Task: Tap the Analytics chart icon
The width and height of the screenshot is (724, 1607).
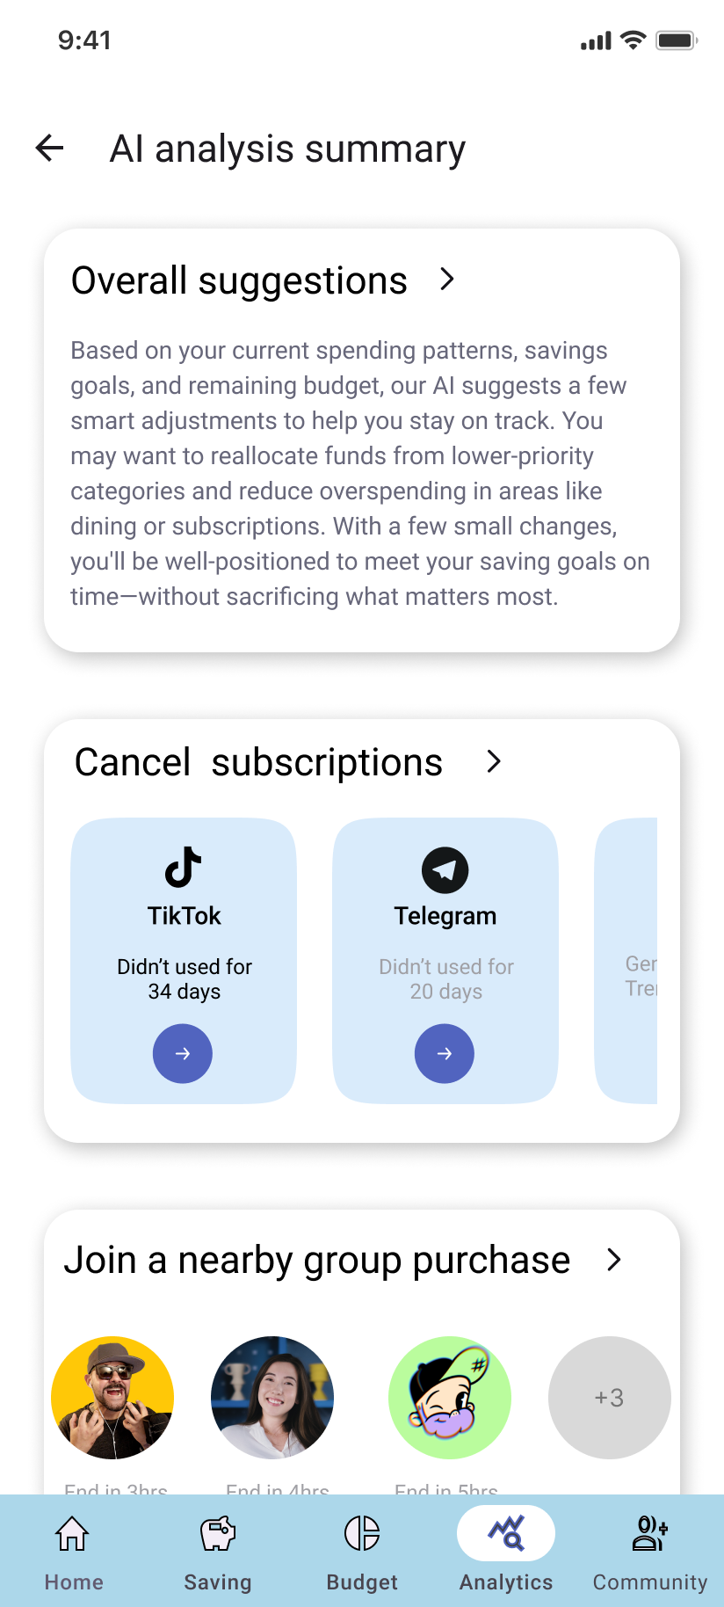Action: click(506, 1534)
